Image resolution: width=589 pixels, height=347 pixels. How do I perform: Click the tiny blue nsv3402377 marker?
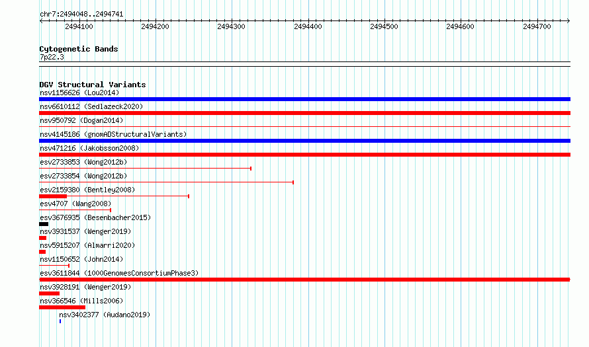pyautogui.click(x=60, y=321)
